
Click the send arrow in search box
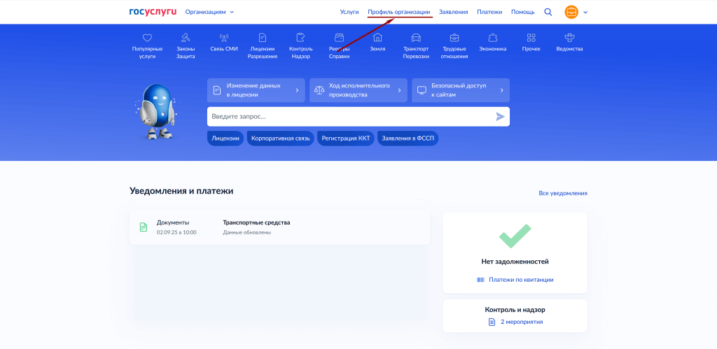click(x=500, y=117)
